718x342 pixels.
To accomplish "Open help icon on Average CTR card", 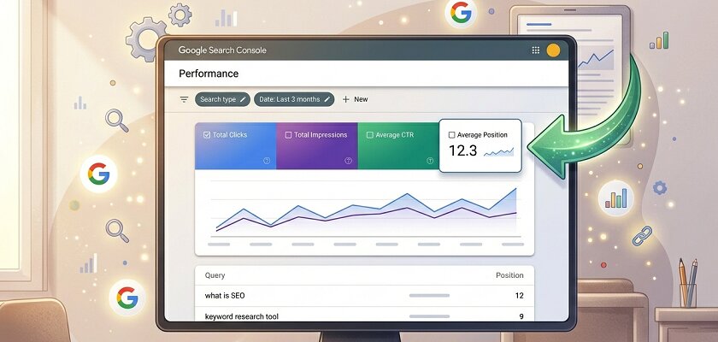I will [x=430, y=161].
